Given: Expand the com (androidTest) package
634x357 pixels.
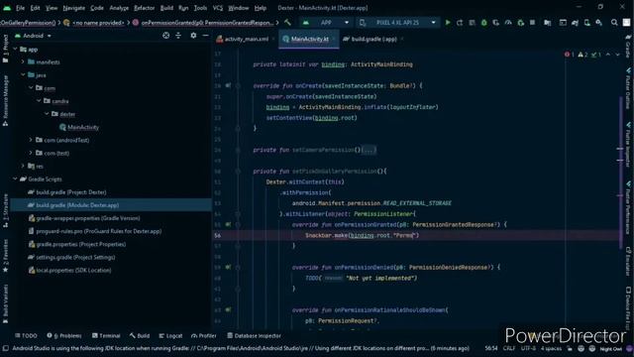Looking at the screenshot, I should tap(31, 140).
